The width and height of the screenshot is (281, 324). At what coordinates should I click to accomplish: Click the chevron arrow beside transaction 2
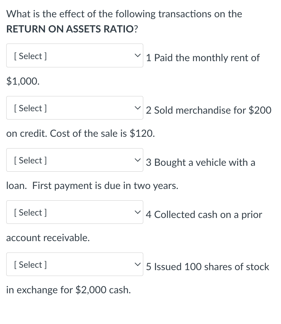tap(138, 108)
